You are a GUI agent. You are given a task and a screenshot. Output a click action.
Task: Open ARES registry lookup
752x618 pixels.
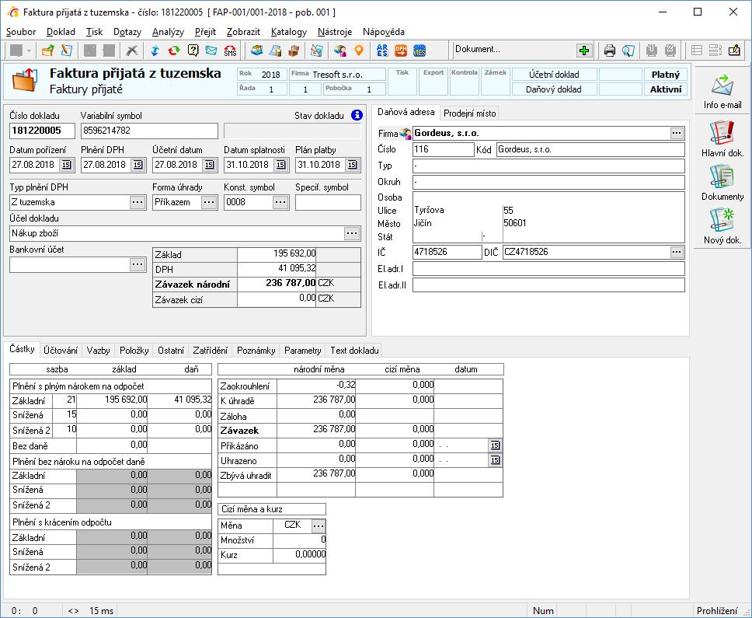(x=382, y=51)
